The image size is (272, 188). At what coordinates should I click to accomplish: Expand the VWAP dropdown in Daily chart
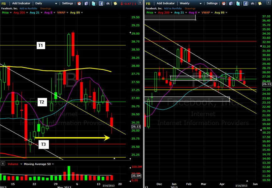(x=67, y=13)
